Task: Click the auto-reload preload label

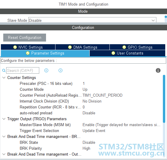Action: point(36,113)
